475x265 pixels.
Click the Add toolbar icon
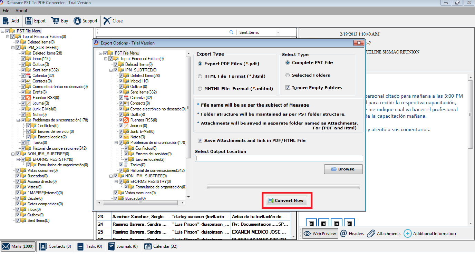click(6, 21)
